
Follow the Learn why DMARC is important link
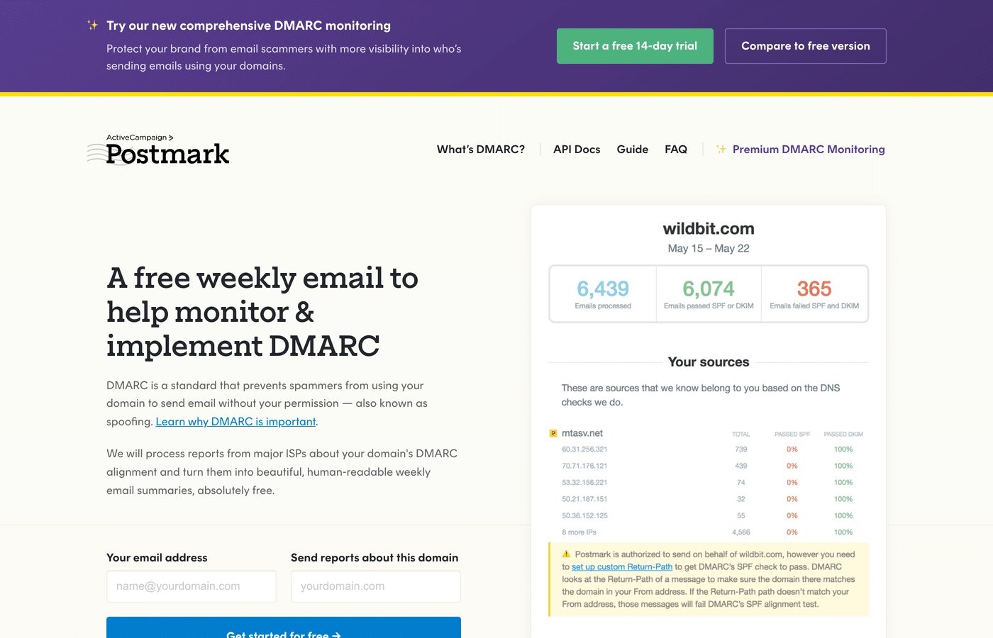tap(235, 422)
